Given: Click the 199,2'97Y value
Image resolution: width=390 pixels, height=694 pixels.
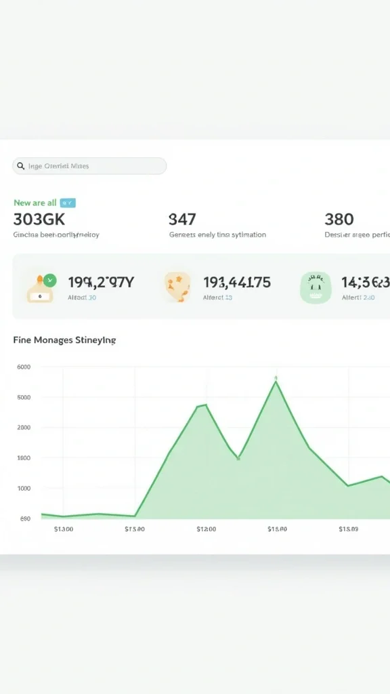Looking at the screenshot, I should click(x=101, y=282).
